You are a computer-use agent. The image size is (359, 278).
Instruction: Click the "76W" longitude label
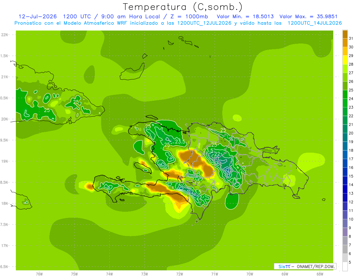click(39, 274)
